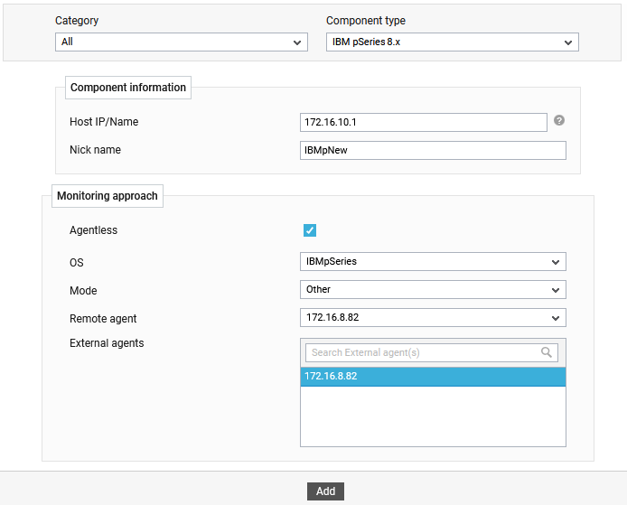Click the Search External agent(s) box
The image size is (627, 505).
pyautogui.click(x=432, y=352)
